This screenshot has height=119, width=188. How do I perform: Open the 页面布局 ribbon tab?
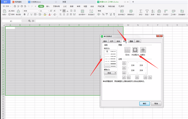pyautogui.click(x=56, y=6)
